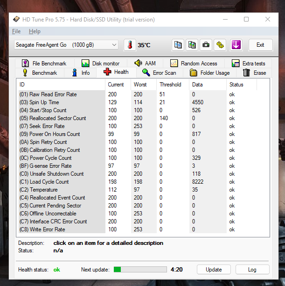Image resolution: width=285 pixels, height=286 pixels.
Task: Close the HD Tune Pro window
Action: coord(268,19)
